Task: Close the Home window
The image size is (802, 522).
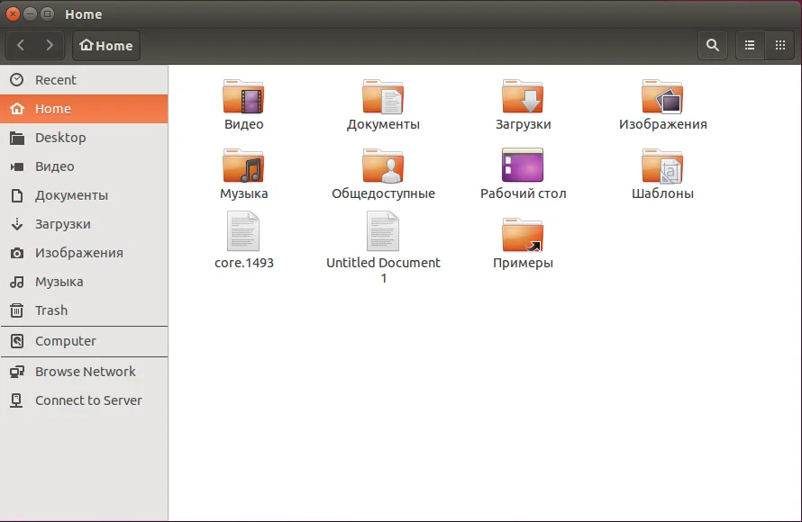Action: [x=14, y=14]
